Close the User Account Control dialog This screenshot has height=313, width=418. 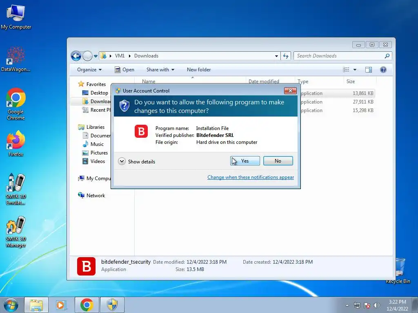click(290, 91)
